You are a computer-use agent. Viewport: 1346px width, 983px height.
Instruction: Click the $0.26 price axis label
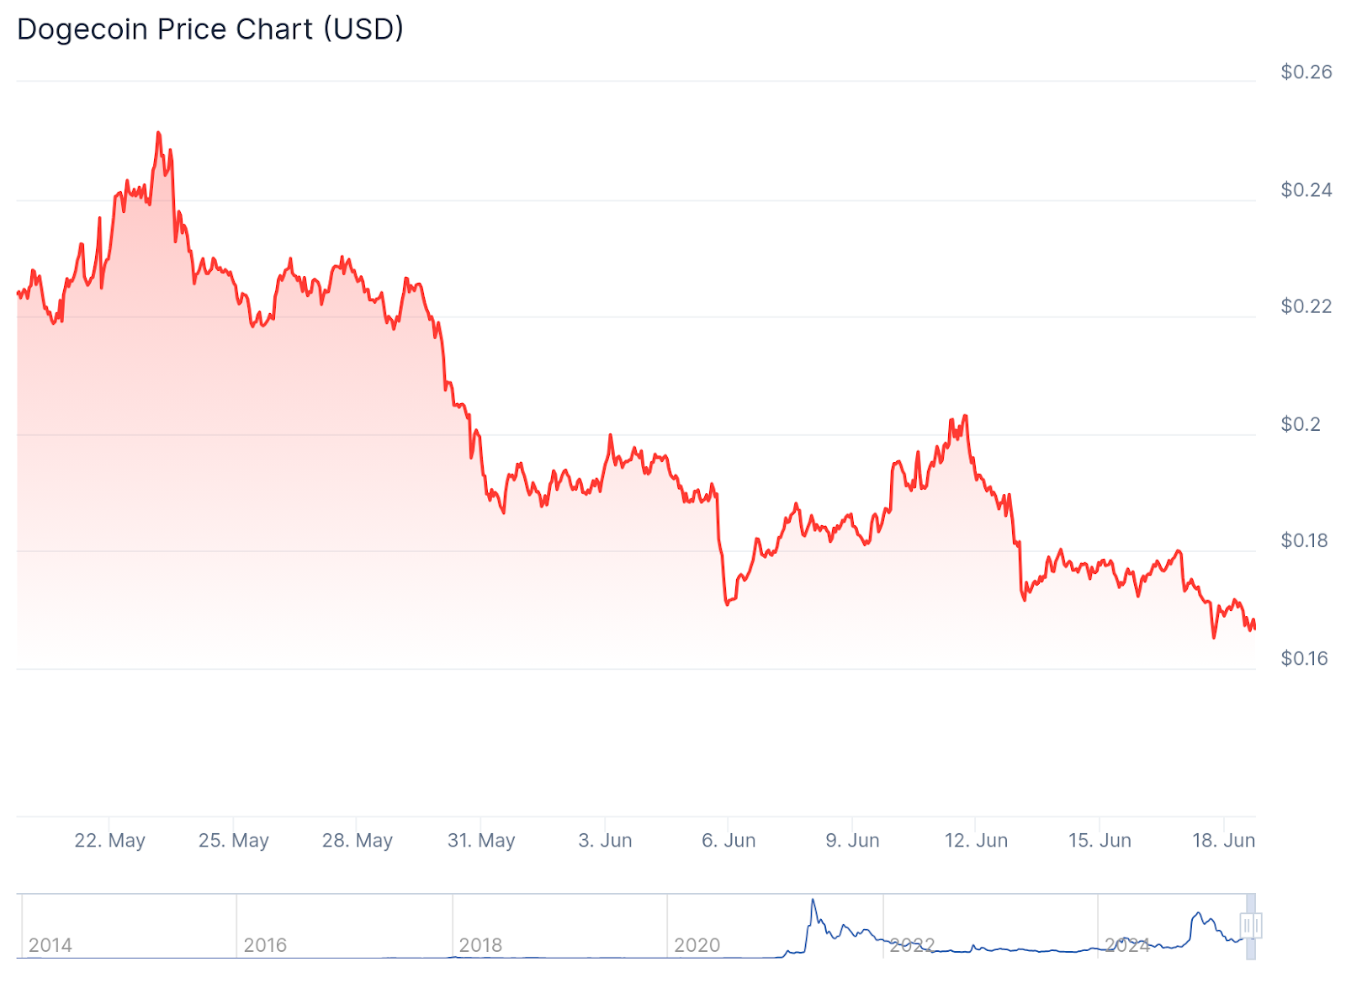1306,72
